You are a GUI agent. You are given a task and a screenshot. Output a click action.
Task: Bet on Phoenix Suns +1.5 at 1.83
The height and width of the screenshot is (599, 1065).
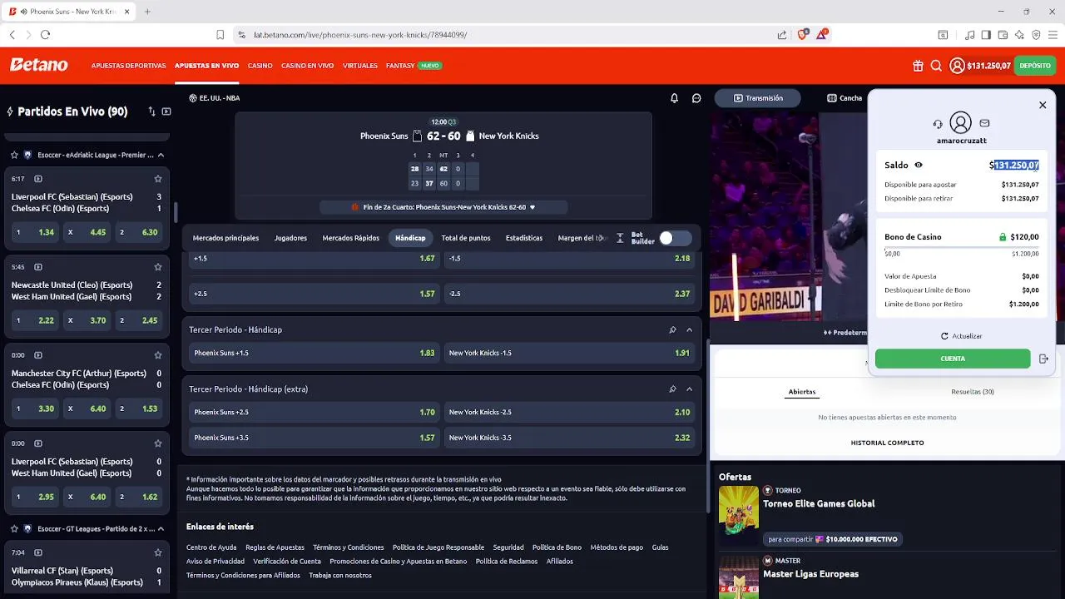(x=315, y=353)
